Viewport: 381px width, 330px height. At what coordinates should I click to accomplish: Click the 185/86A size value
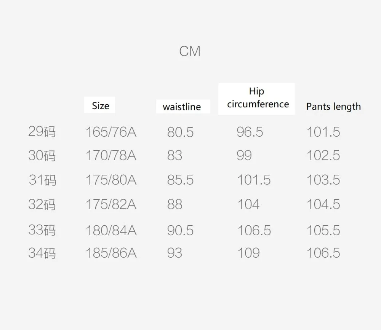pyautogui.click(x=111, y=253)
